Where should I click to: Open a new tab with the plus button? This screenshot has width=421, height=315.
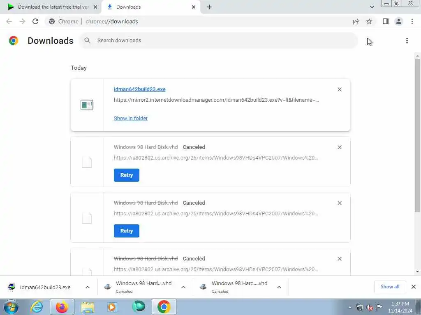coord(209,7)
